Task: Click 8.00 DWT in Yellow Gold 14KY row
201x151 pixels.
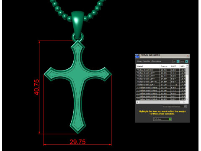Action: pos(173,76)
